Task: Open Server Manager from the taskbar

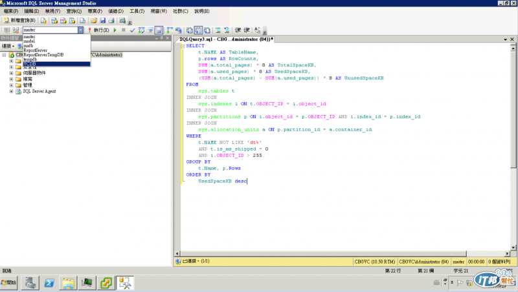Action: [x=30, y=283]
